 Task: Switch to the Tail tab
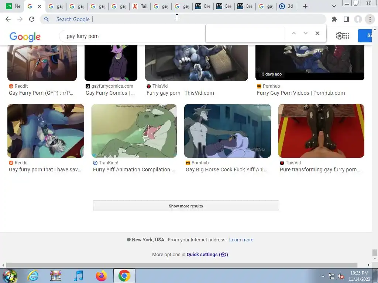click(x=140, y=6)
